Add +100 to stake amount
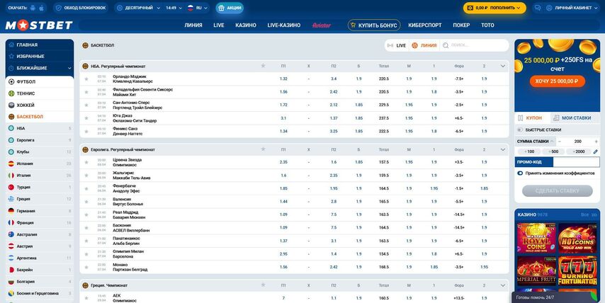The height and width of the screenshot is (303, 605). click(x=528, y=151)
